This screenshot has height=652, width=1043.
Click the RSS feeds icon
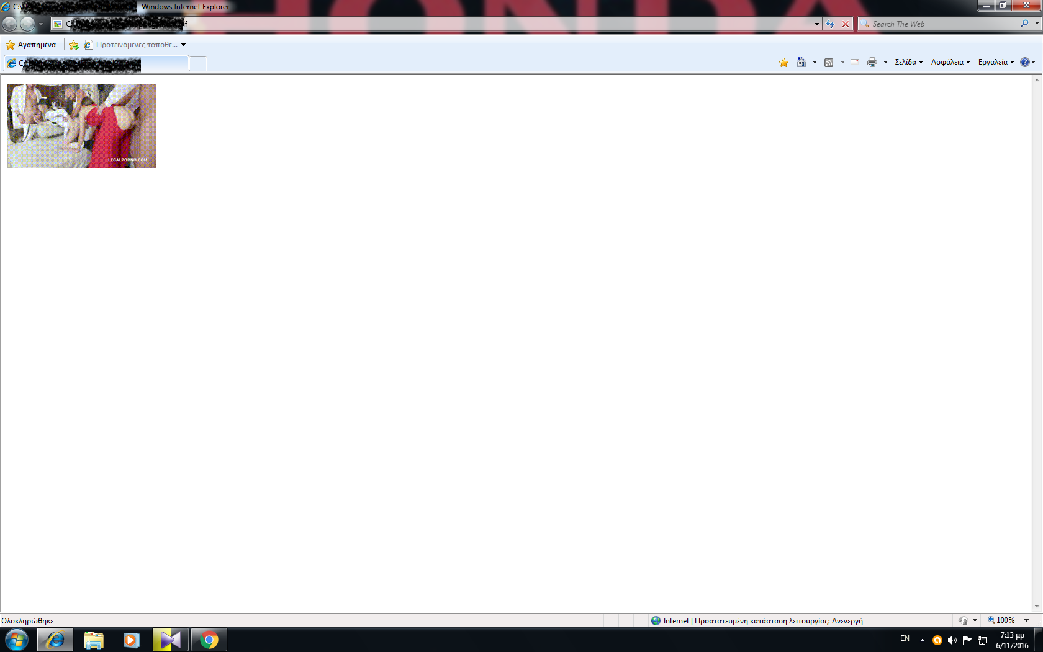(829, 62)
